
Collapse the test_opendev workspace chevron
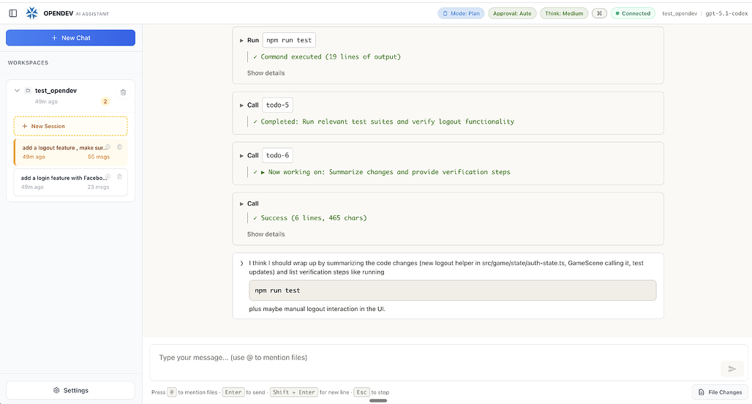pyautogui.click(x=17, y=91)
